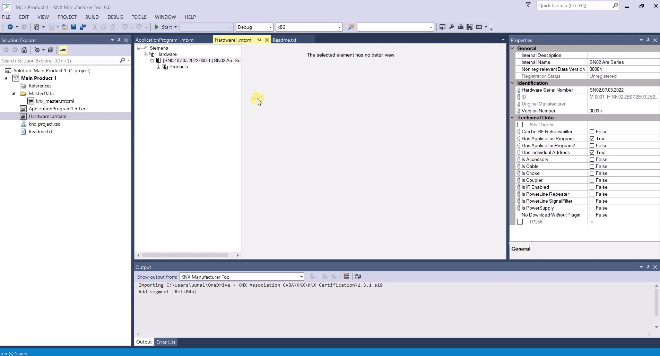Screen dimensions: 660x356
Task: Close the Hardware1.mtxml tab with X
Action: point(267,40)
